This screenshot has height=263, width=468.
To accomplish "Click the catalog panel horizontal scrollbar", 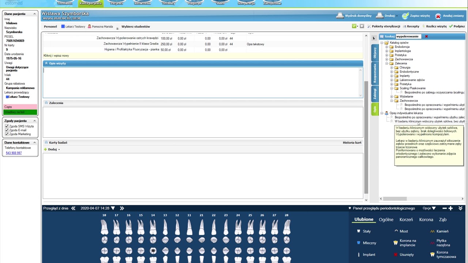I will [x=422, y=199].
